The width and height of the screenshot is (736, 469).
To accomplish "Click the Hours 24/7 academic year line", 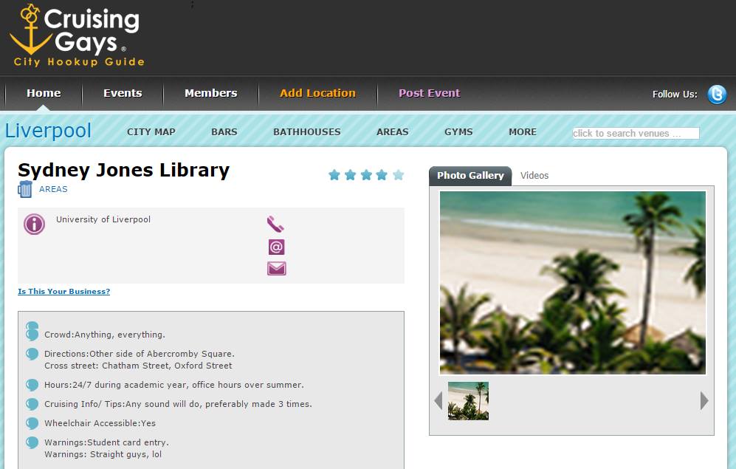I will coord(174,385).
